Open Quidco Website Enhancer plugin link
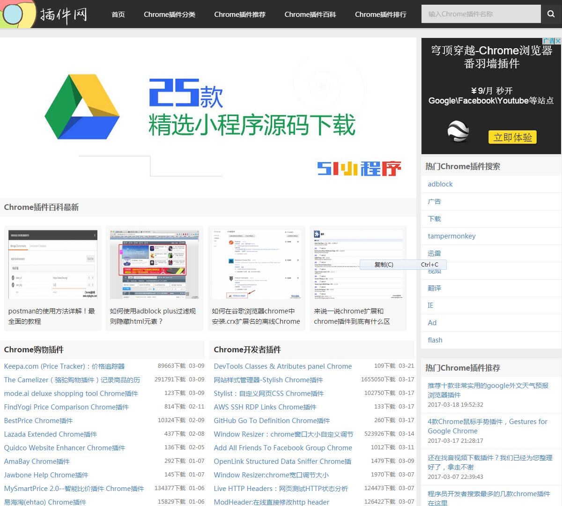 (x=65, y=448)
